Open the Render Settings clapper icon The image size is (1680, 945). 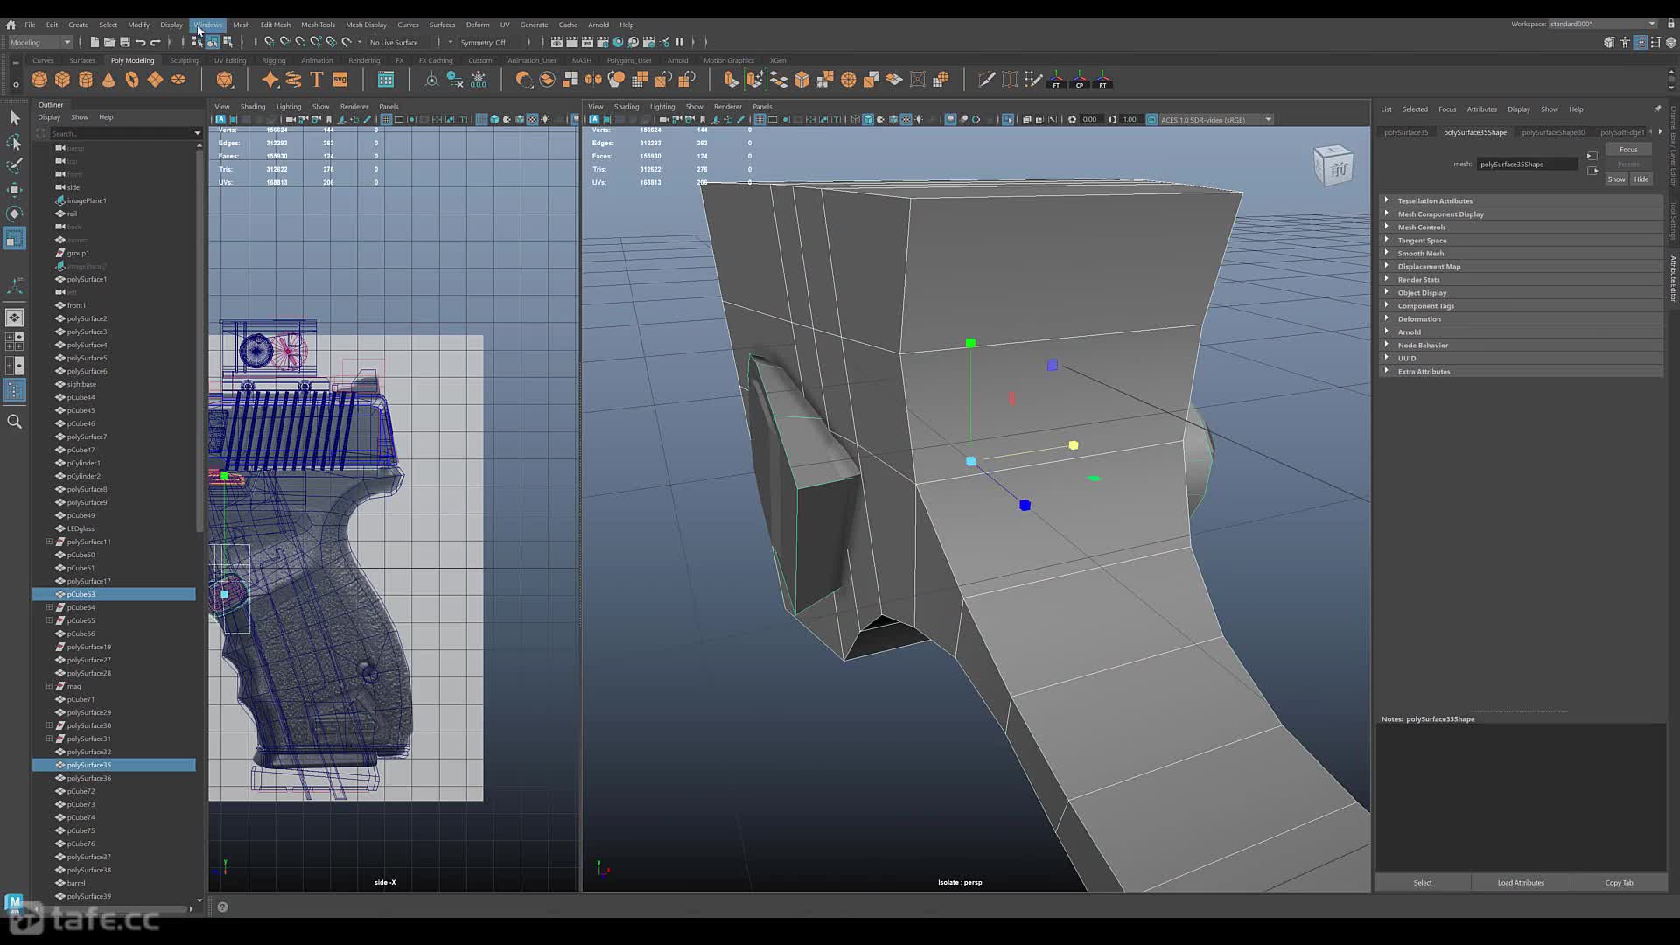[x=603, y=42]
